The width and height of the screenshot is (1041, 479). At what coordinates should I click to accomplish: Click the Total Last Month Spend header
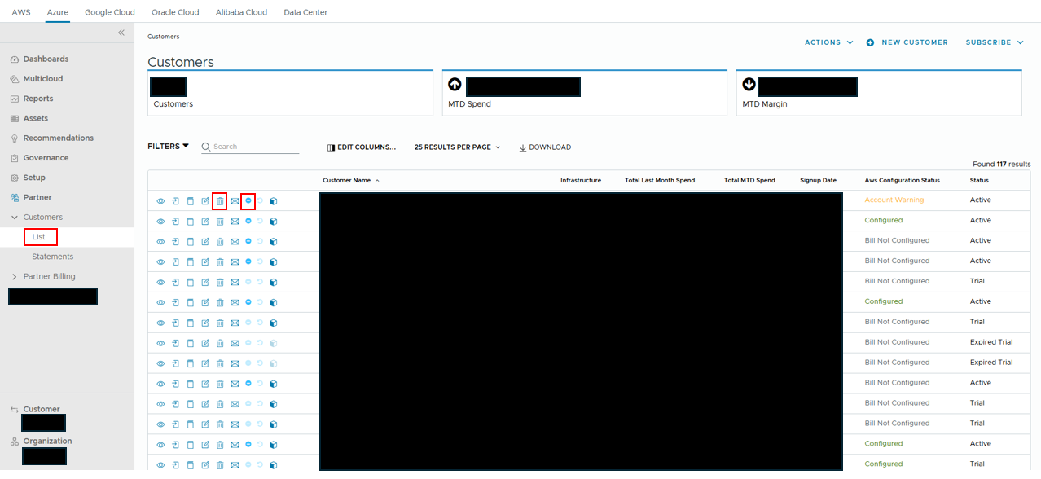(x=660, y=181)
